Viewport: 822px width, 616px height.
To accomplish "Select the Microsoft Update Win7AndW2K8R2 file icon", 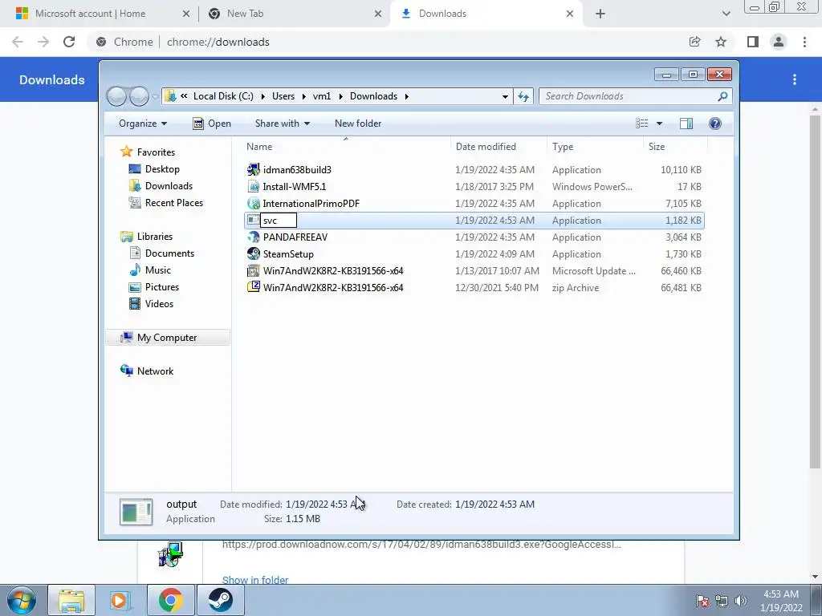I will point(253,271).
